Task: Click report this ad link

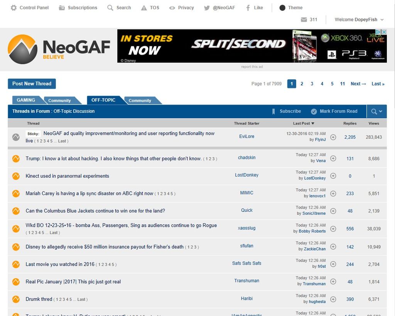Action: (252, 67)
